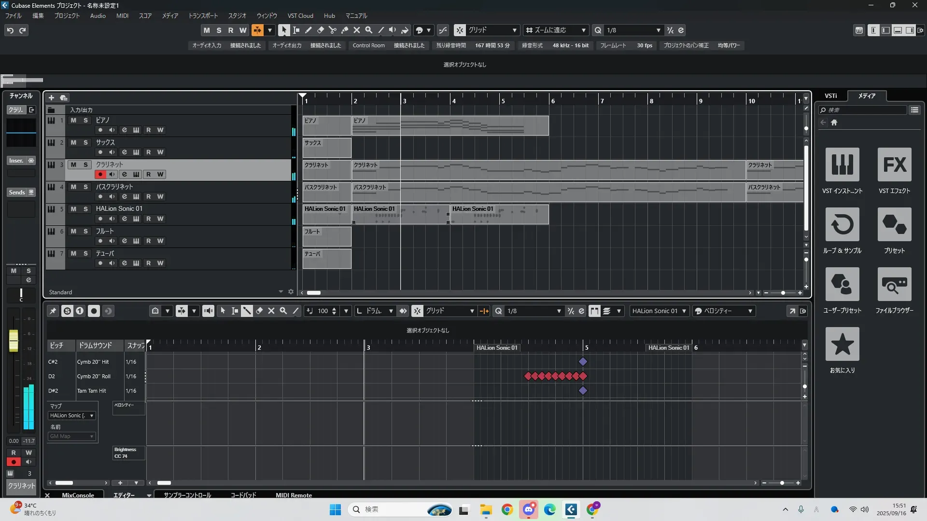
Task: Disable record enable on クラリネット track
Action: [100, 175]
